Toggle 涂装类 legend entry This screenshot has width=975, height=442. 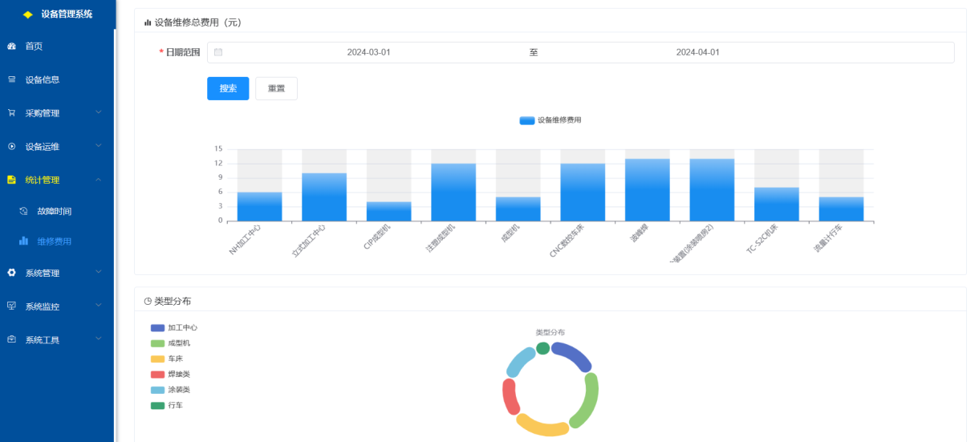tap(170, 390)
